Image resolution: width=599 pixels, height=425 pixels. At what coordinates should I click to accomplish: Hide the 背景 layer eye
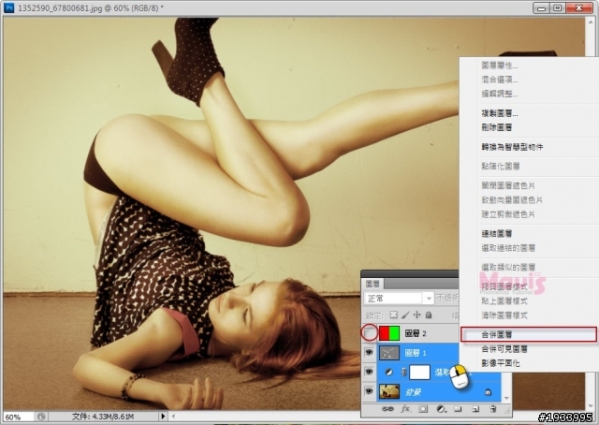(x=369, y=391)
